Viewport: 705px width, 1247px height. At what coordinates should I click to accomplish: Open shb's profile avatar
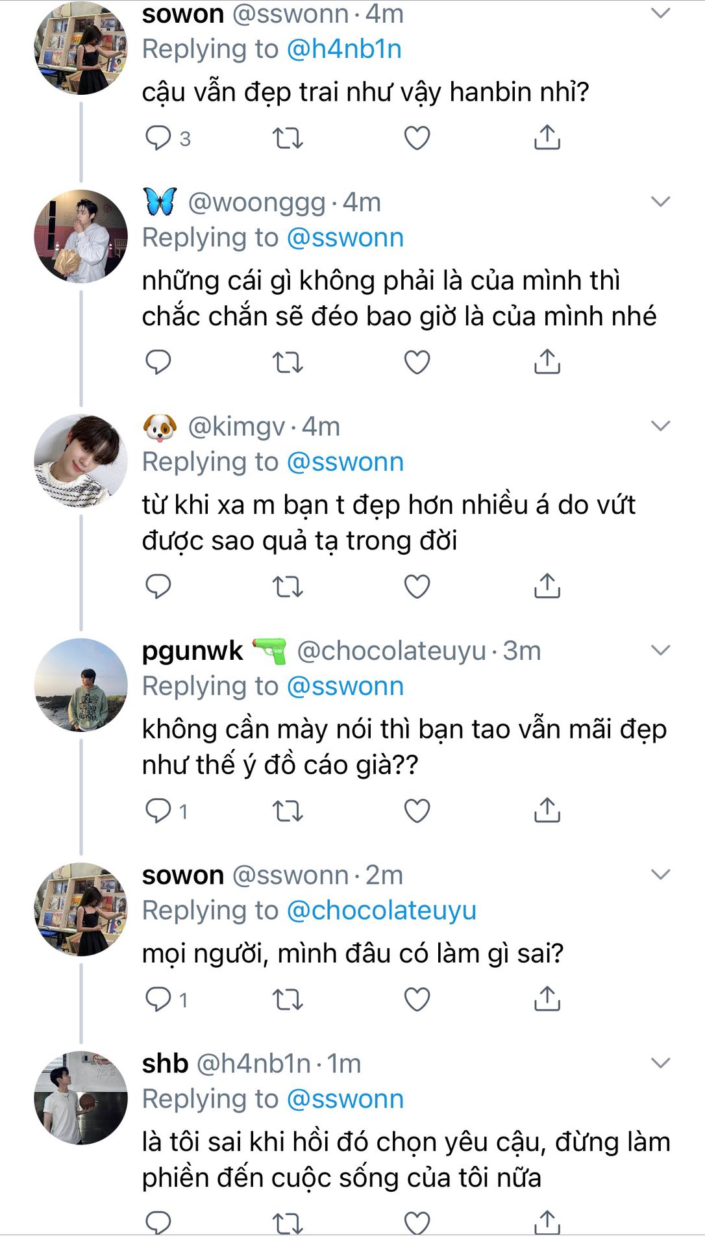click(80, 1098)
